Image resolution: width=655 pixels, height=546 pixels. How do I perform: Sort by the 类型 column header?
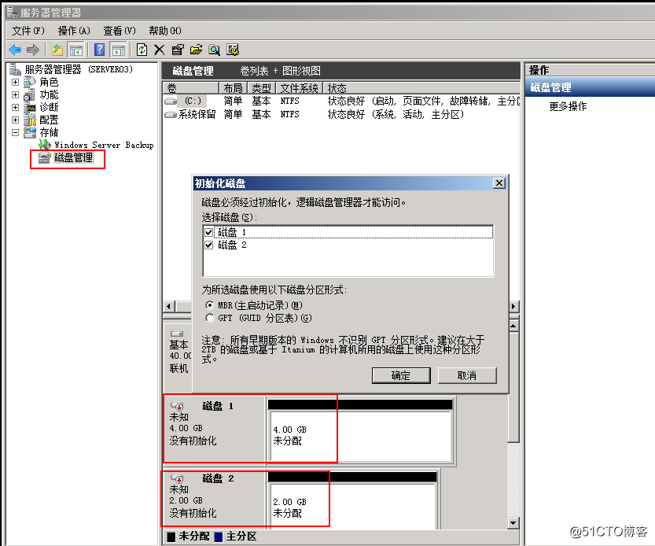pyautogui.click(x=262, y=88)
